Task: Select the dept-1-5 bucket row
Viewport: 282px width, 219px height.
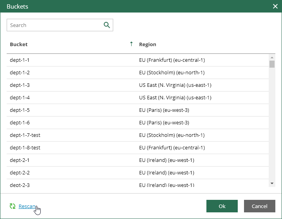Action: tap(138, 110)
